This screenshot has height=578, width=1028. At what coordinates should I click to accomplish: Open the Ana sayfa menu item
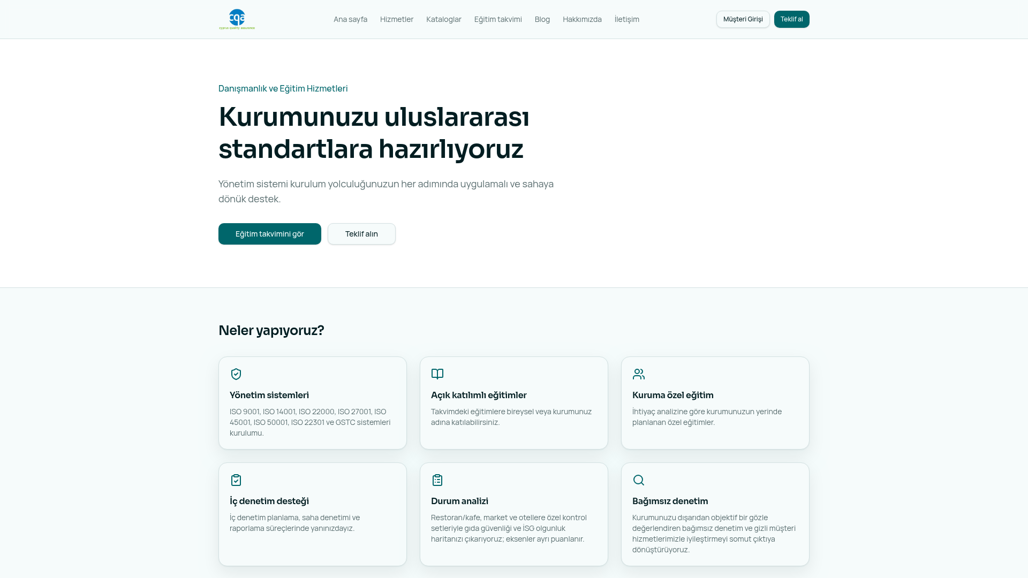tap(350, 19)
